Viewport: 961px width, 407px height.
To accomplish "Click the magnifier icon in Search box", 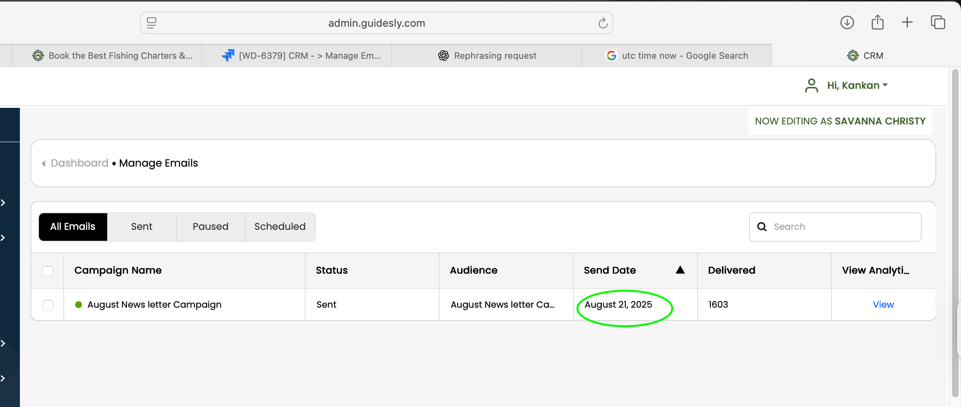I will click(762, 227).
